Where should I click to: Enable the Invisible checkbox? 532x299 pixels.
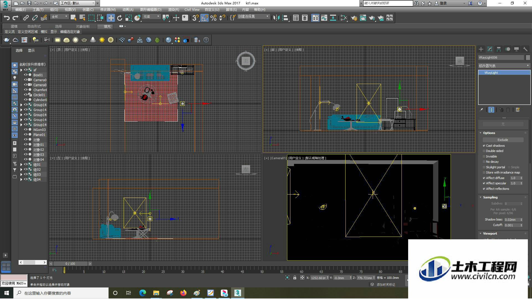pos(484,156)
